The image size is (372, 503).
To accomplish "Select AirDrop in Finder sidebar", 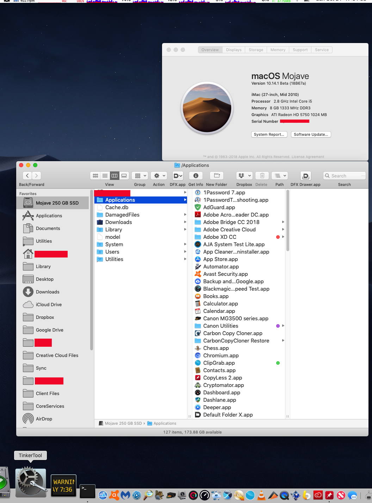I will 44,419.
